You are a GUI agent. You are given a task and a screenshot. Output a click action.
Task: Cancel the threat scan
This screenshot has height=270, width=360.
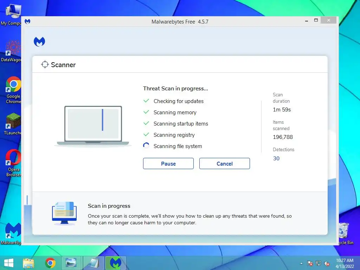[x=225, y=163]
